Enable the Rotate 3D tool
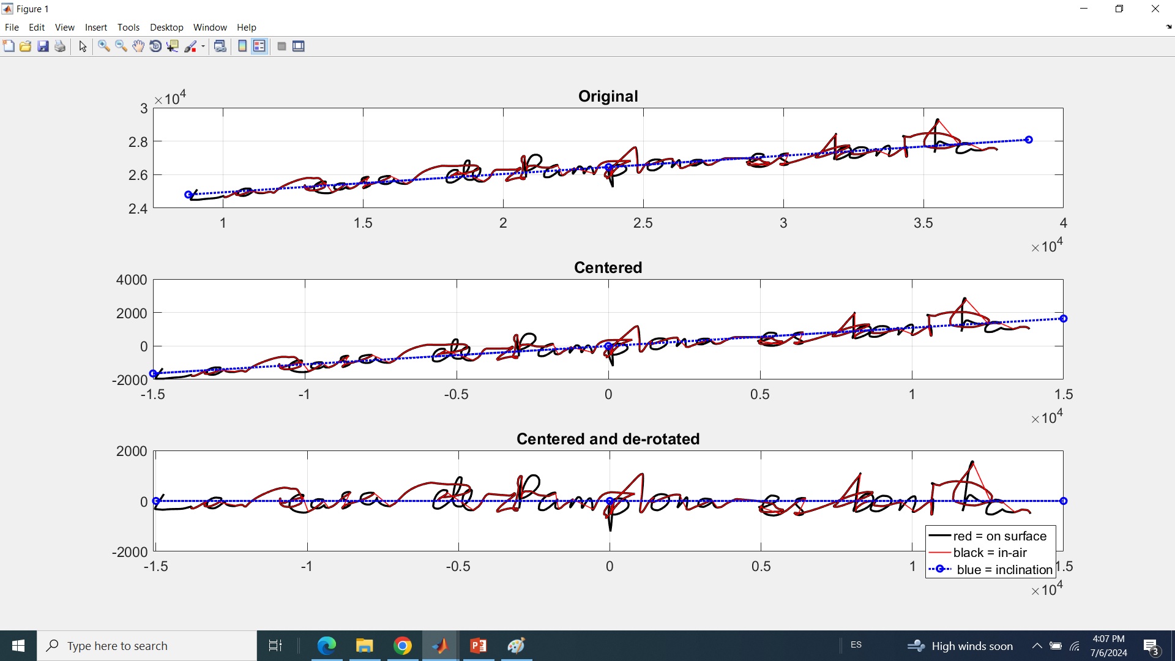This screenshot has height=661, width=1175. (155, 47)
